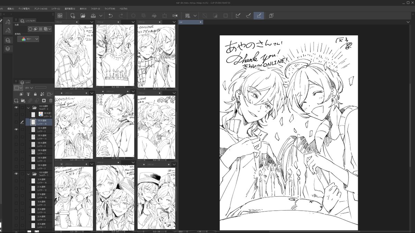Open dropdown beside the selection-border toolbar icon
The height and width of the screenshot is (233, 415).
pyautogui.click(x=195, y=16)
